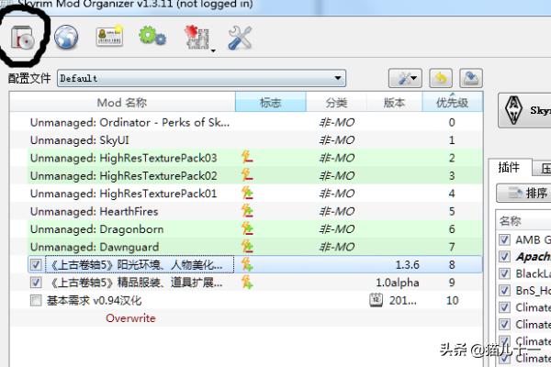The image size is (551, 367).
Task: Click the install mod from archive icon
Action: (23, 38)
